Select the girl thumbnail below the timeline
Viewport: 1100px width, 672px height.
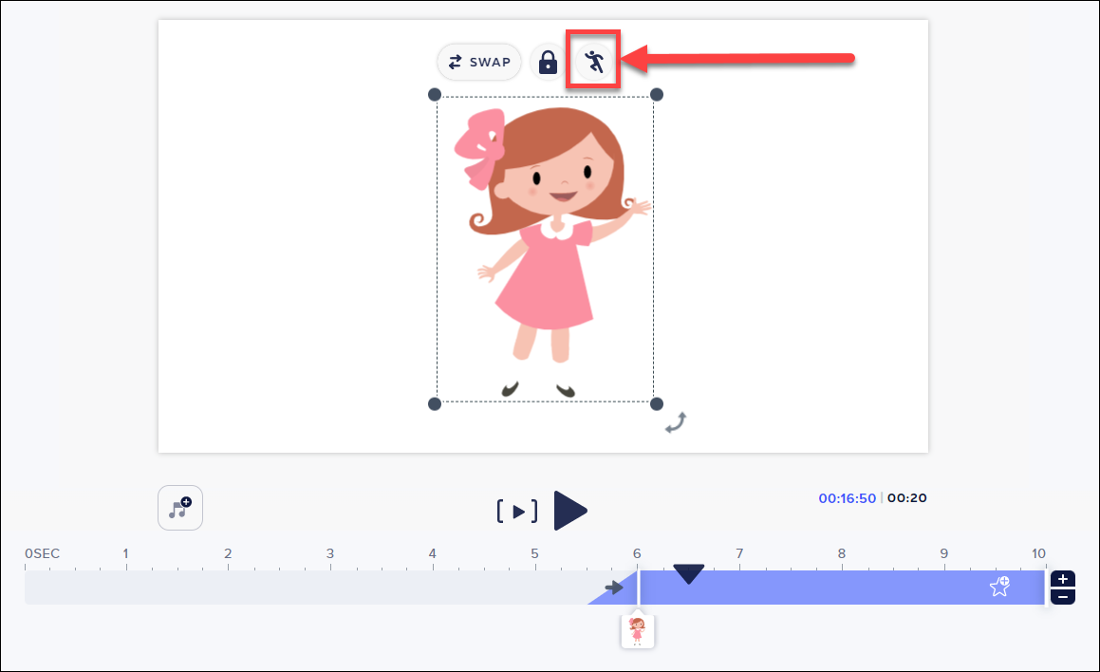[638, 630]
